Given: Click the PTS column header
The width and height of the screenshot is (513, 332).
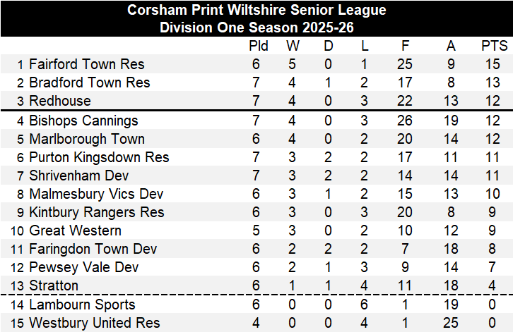Looking at the screenshot, I should point(494,47).
